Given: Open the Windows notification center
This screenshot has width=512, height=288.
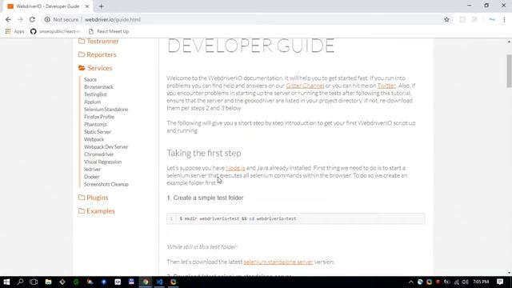Looking at the screenshot, I should [500, 282].
